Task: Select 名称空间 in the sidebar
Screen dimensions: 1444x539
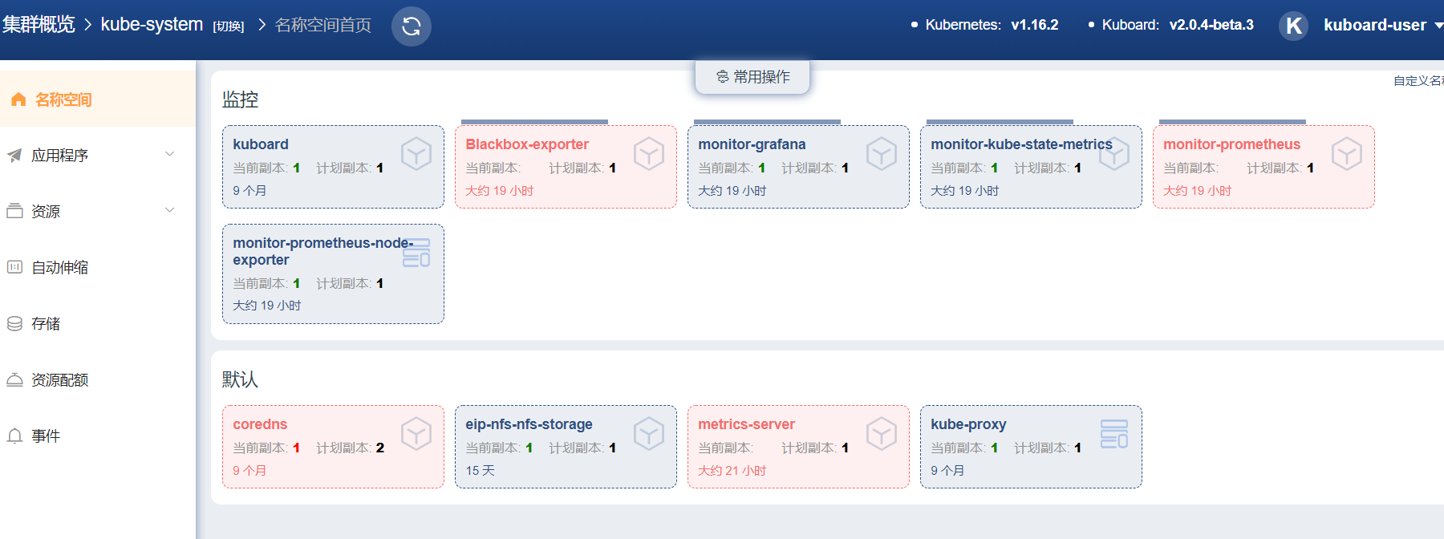Action: click(97, 99)
